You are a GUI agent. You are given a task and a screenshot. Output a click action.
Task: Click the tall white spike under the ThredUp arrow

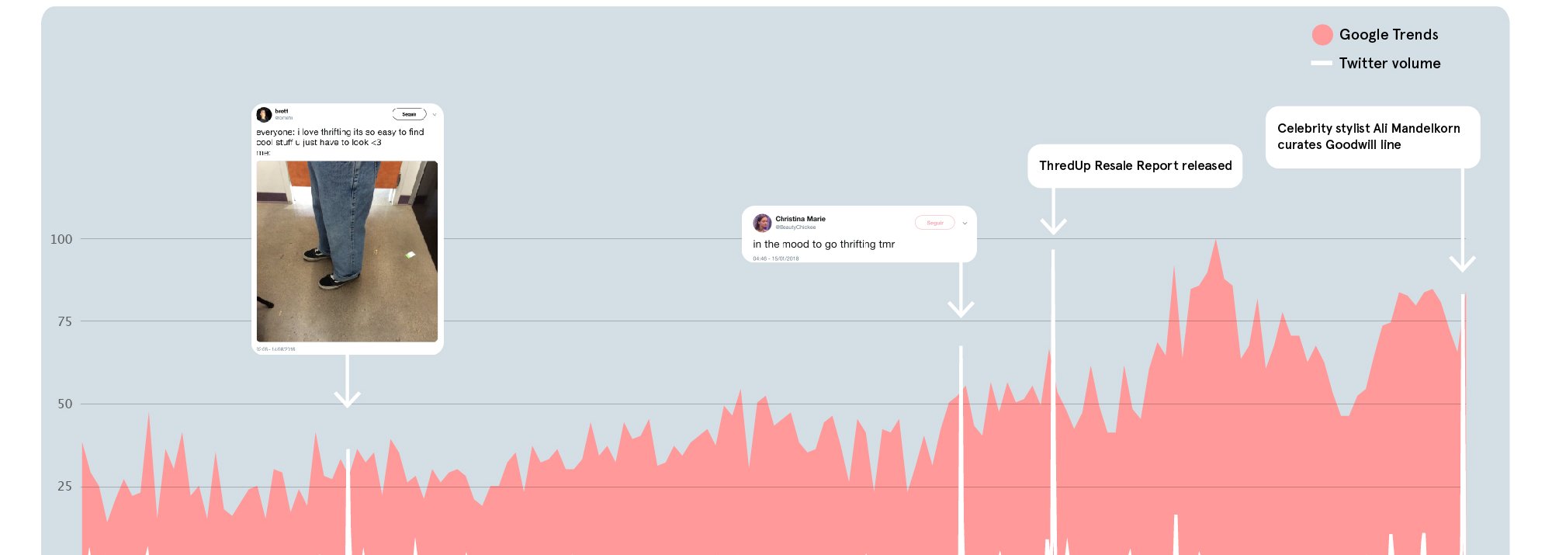(1053, 388)
